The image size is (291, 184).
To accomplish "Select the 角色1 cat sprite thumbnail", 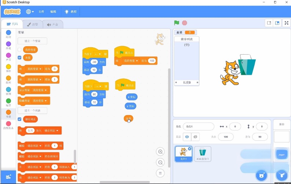I will [183, 153].
